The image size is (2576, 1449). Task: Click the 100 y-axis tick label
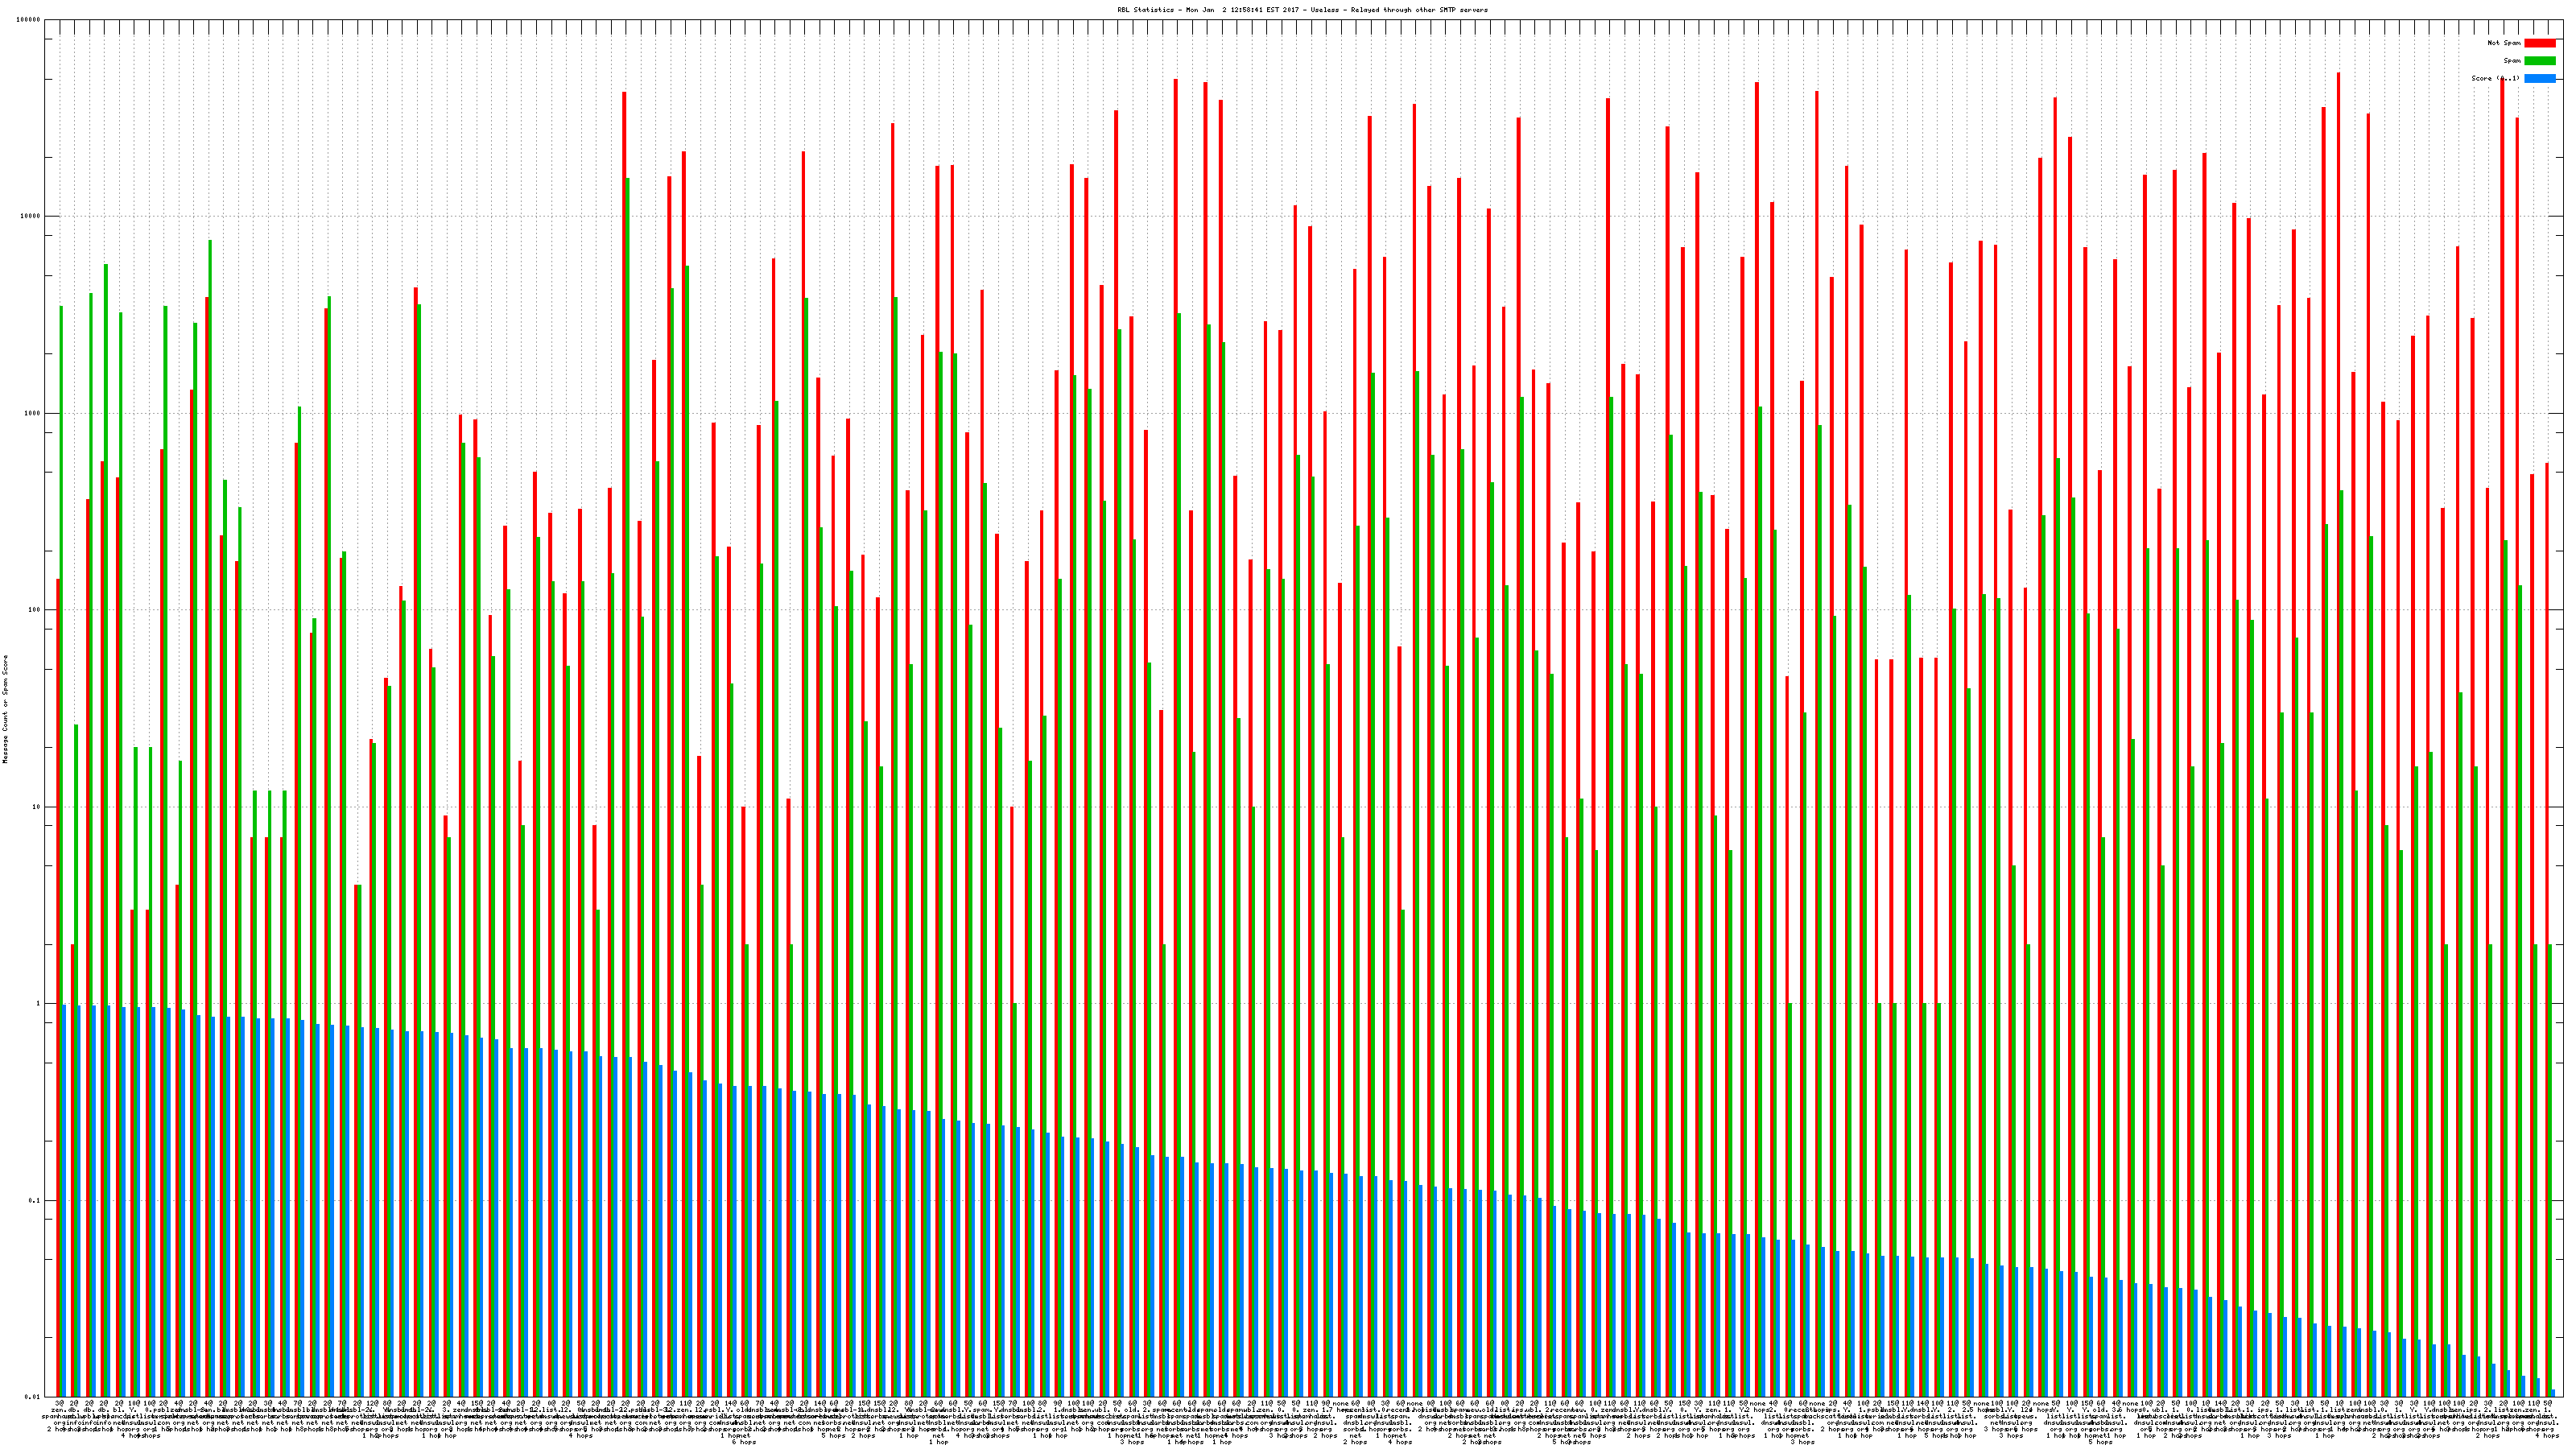(35, 610)
